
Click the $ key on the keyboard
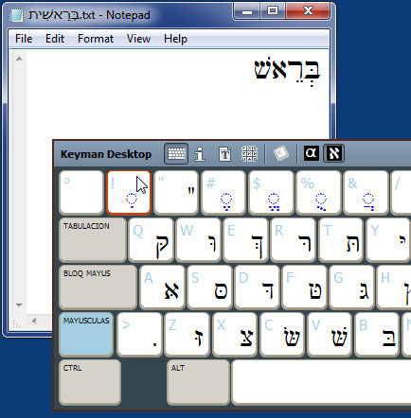[x=271, y=193]
